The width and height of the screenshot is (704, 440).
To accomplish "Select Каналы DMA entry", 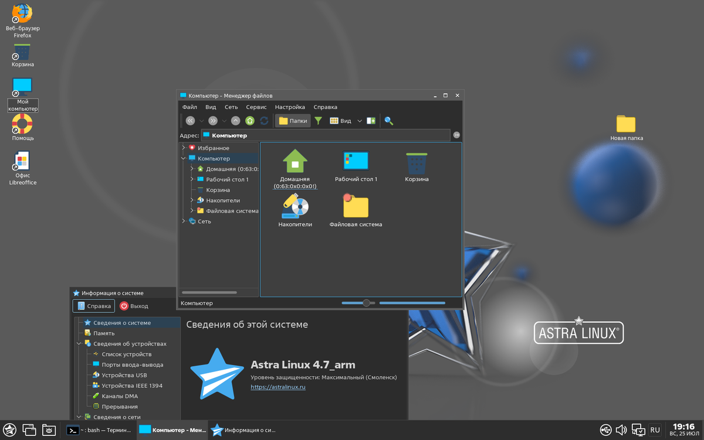I will click(119, 397).
